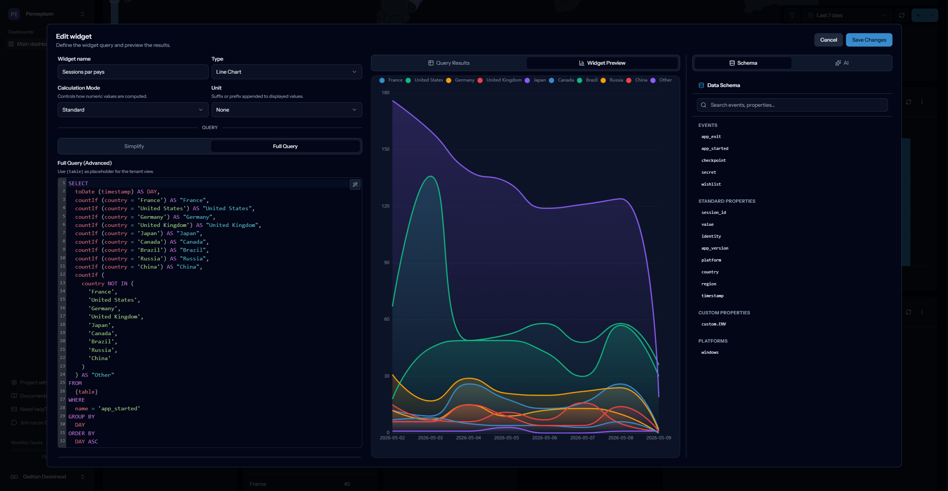
Task: Select the Simplify query mode tab
Action: pos(134,146)
